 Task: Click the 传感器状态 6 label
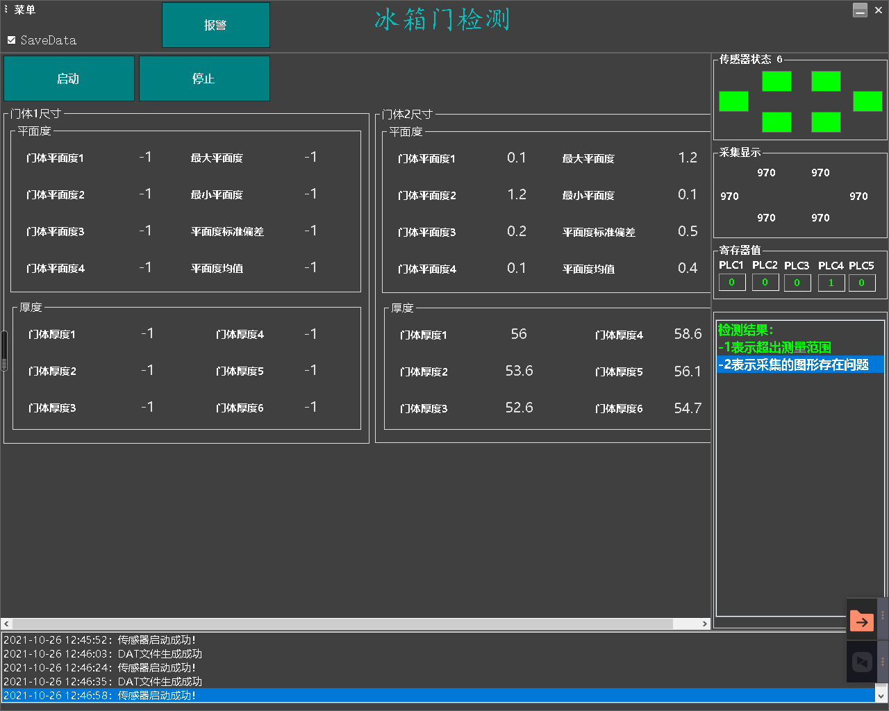[x=751, y=60]
